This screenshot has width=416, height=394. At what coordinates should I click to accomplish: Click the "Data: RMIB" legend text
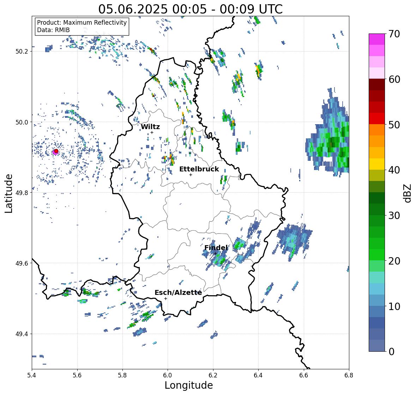tap(53, 30)
